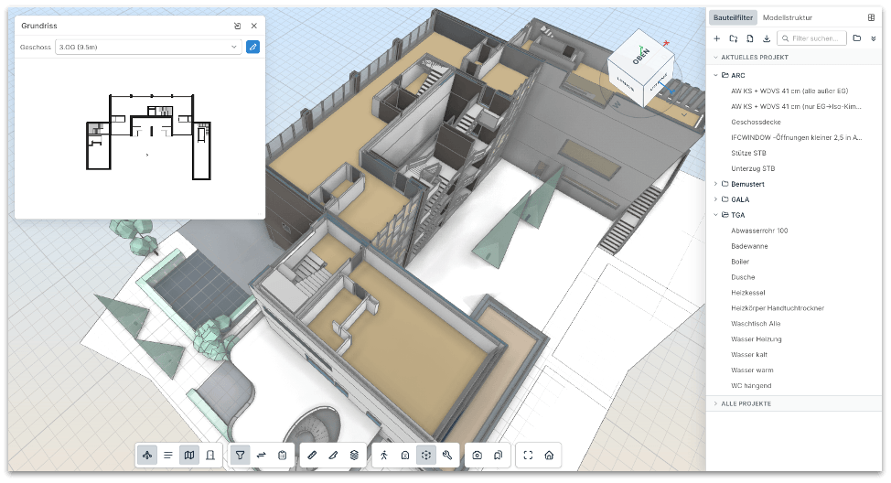Click the download icon in filter toolbar

767,38
